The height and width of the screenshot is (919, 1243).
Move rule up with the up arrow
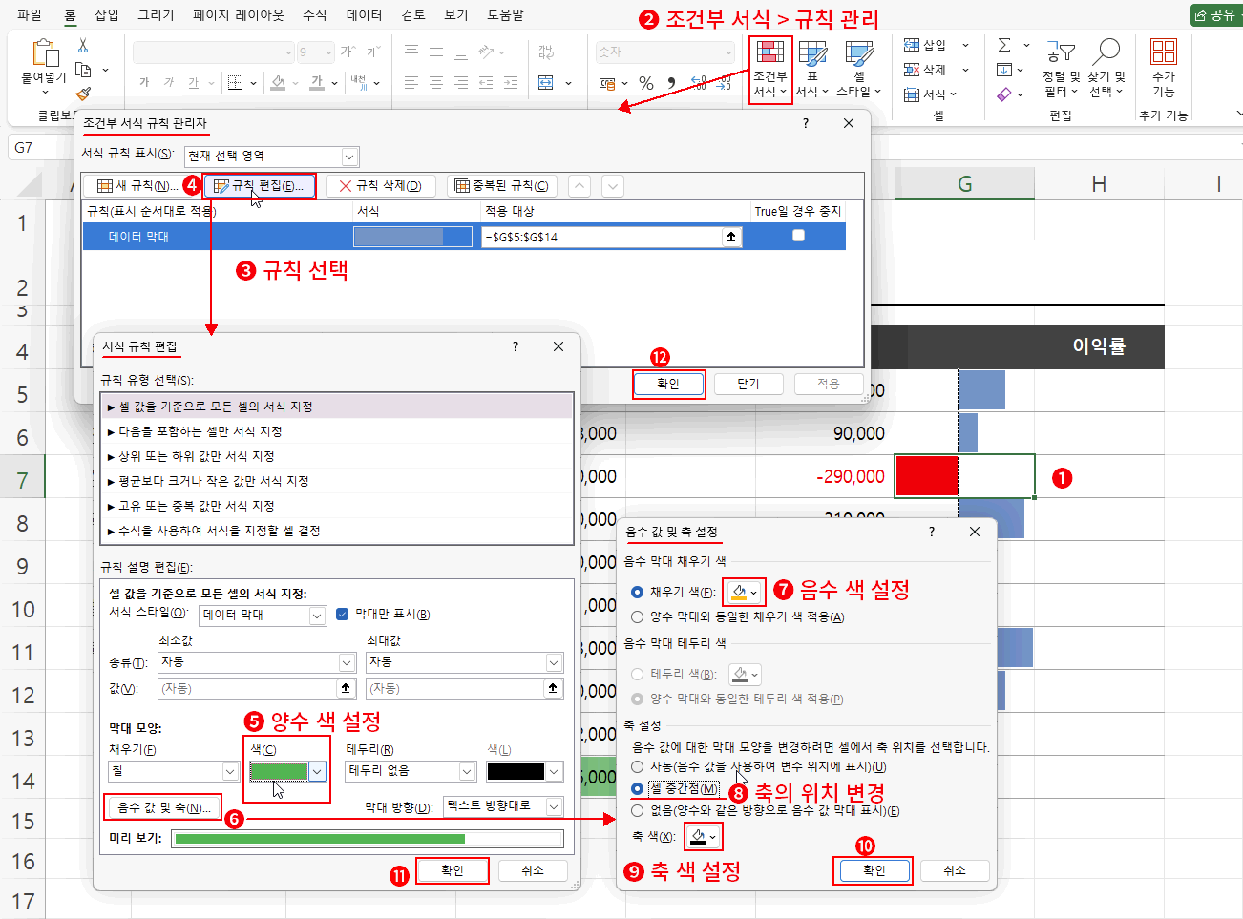[x=580, y=186]
